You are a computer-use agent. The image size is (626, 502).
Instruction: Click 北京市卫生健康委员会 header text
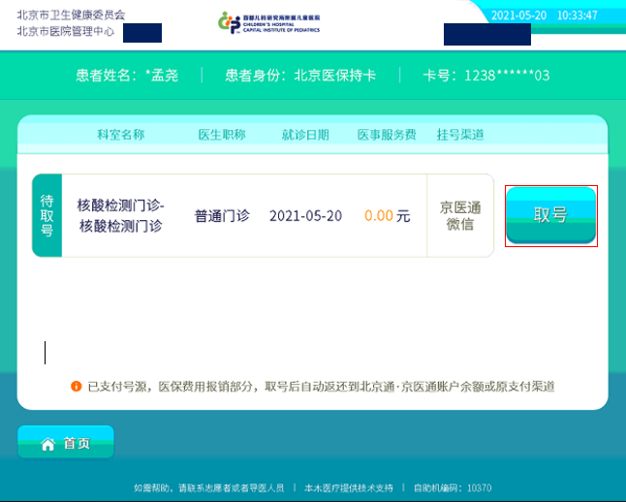[x=71, y=16]
